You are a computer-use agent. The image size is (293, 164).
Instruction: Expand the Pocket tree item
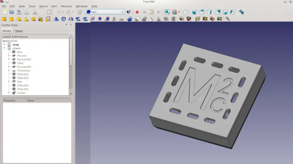pyautogui.click(x=8, y=55)
